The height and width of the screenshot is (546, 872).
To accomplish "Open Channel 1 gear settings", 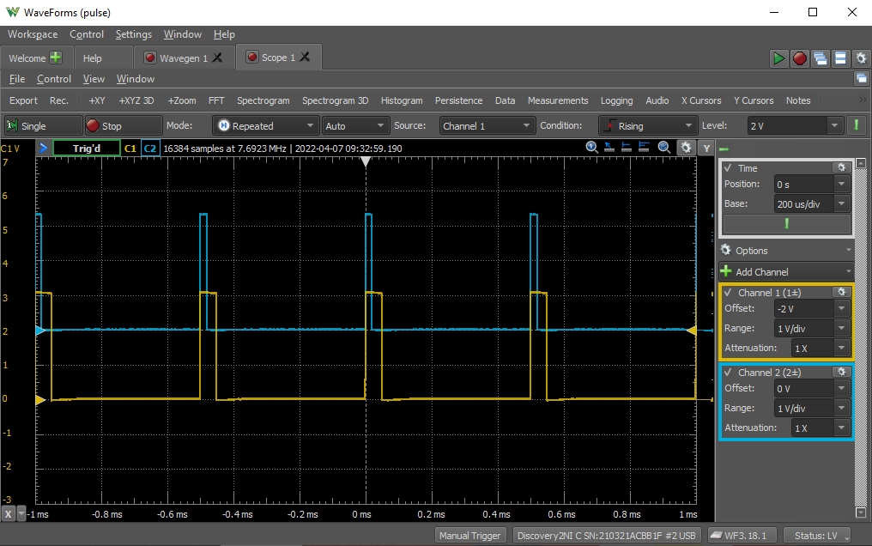I will point(841,292).
